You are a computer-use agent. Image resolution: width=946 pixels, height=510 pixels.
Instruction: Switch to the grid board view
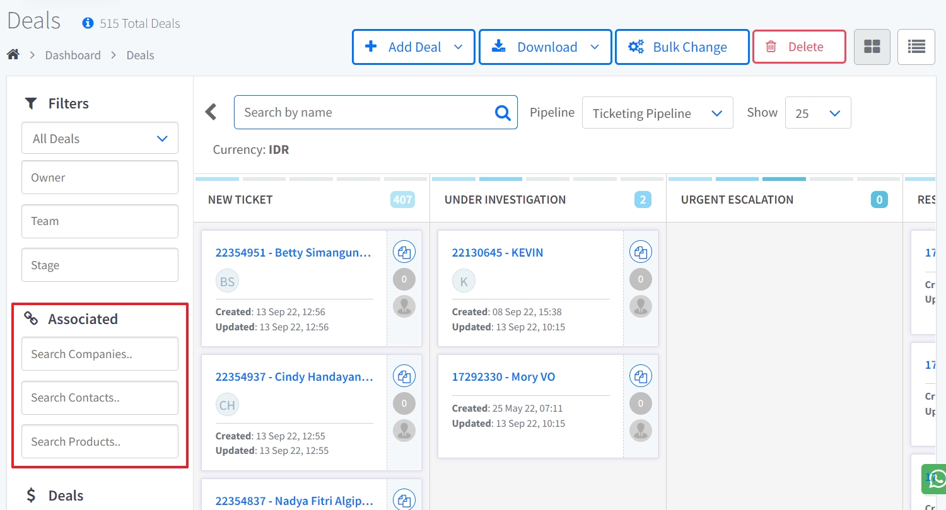coord(872,47)
